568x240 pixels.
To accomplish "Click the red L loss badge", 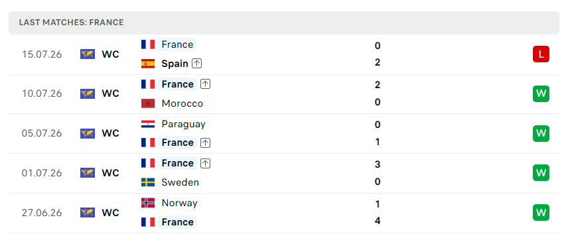I will pyautogui.click(x=541, y=54).
